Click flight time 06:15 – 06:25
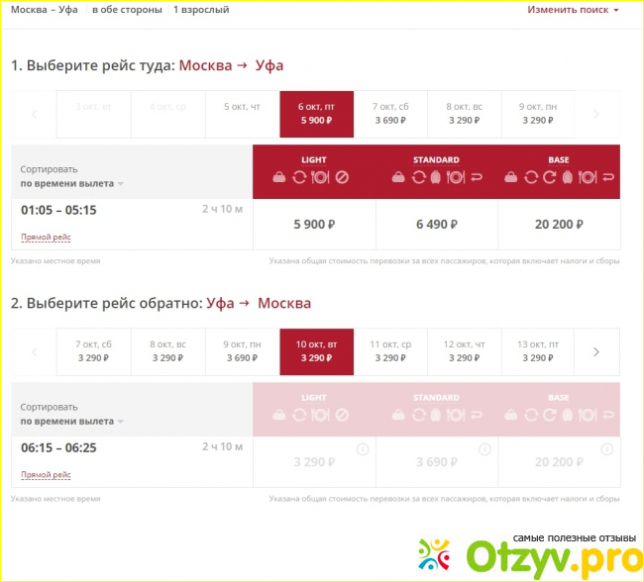The width and height of the screenshot is (644, 582). tap(58, 447)
